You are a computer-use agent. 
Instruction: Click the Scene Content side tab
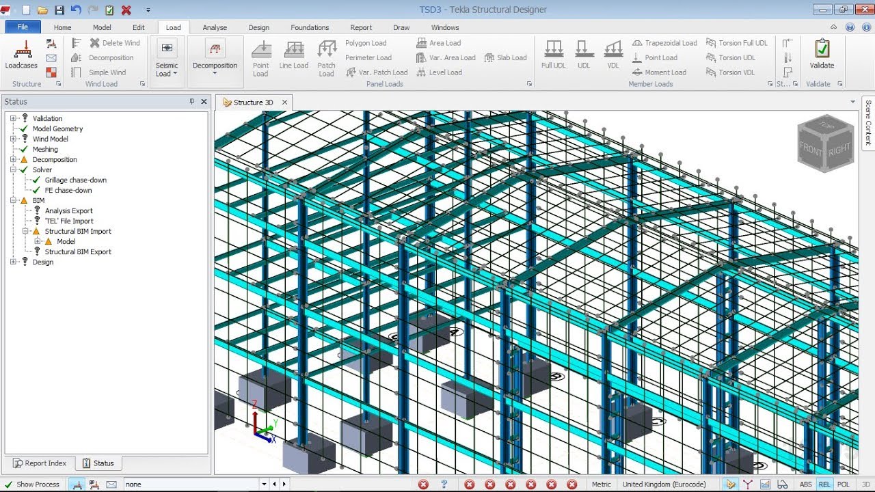click(x=868, y=123)
